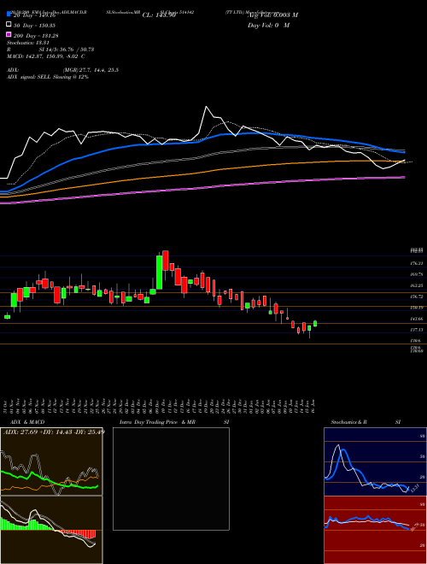The width and height of the screenshot is (427, 564).
Task: Click the white 50 Day legend swatch
Action: pos(9,25)
